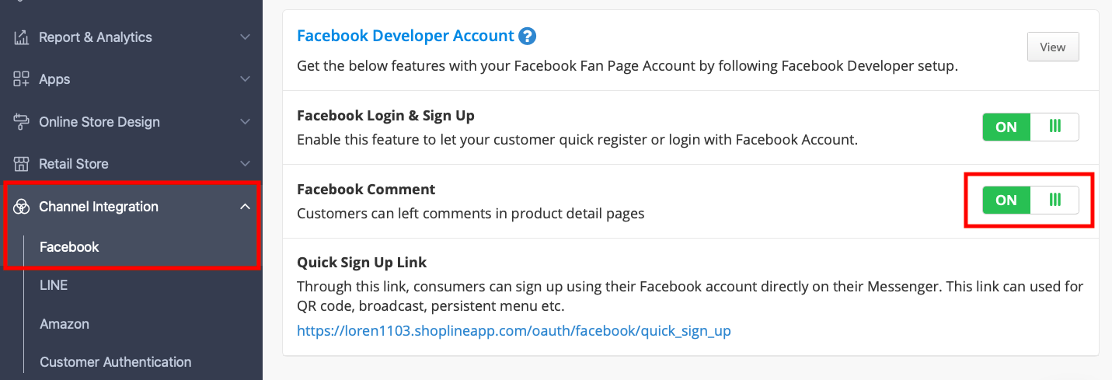Expand the Retail Store chevron

tap(245, 164)
